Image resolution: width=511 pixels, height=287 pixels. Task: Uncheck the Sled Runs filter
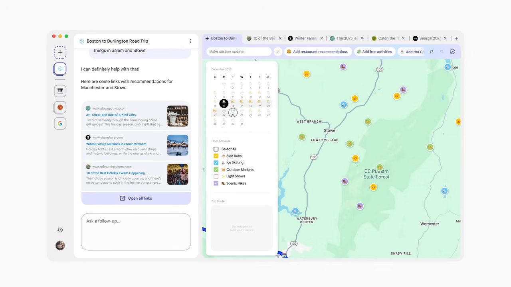(x=216, y=156)
